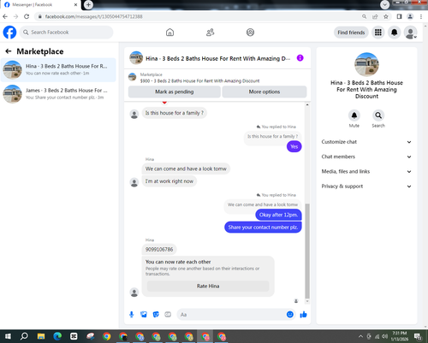Click the browser address bar URL
This screenshot has height=343, width=428.
93,16
